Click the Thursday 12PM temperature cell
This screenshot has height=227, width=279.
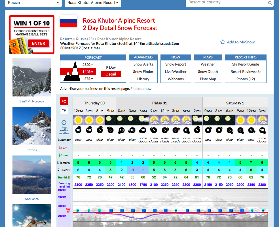click(78, 163)
